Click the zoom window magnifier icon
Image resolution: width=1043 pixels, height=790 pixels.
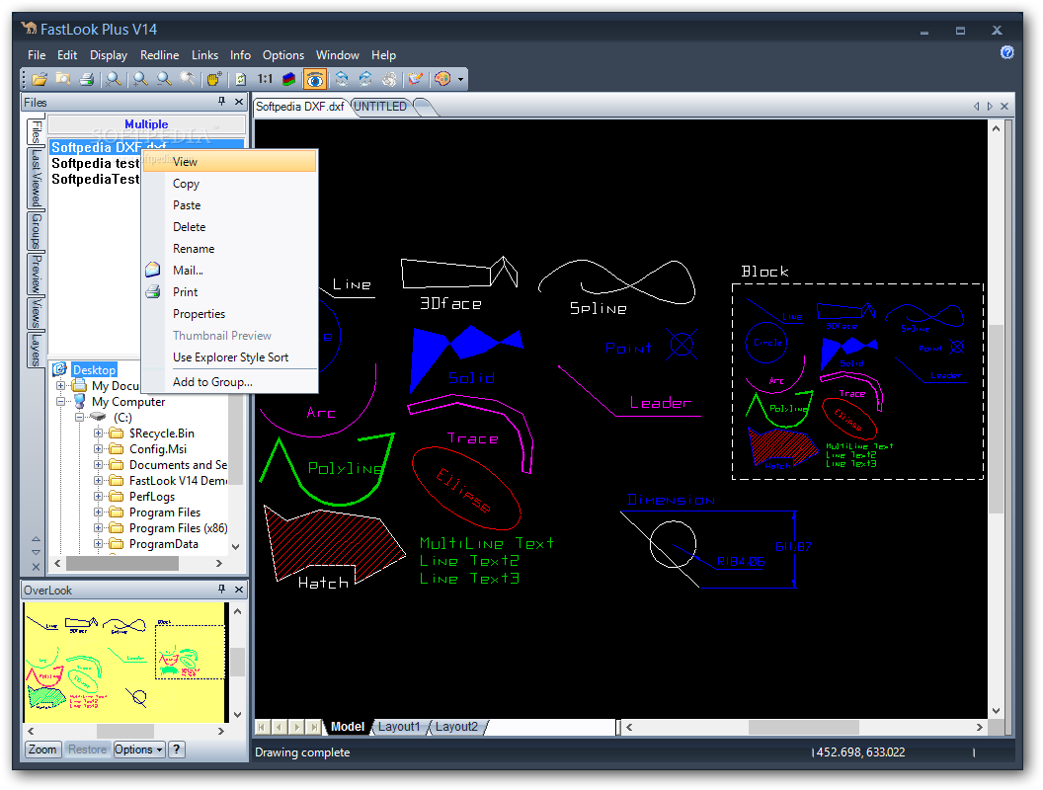tap(115, 79)
